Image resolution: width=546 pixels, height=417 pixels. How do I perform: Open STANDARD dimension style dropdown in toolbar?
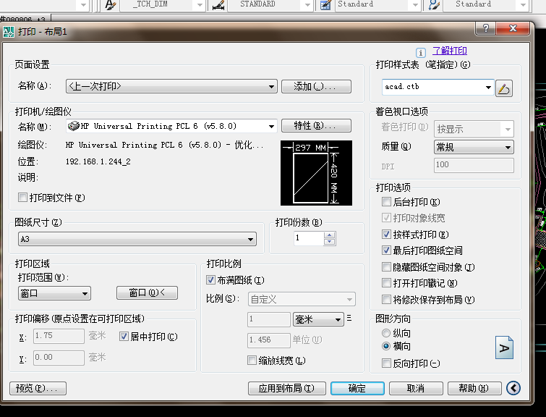coord(270,4)
